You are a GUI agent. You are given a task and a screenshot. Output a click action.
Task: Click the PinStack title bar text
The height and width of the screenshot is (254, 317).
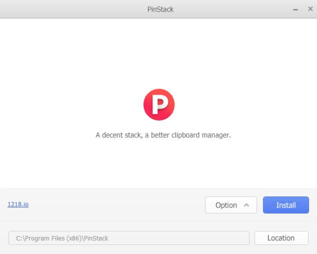point(161,10)
